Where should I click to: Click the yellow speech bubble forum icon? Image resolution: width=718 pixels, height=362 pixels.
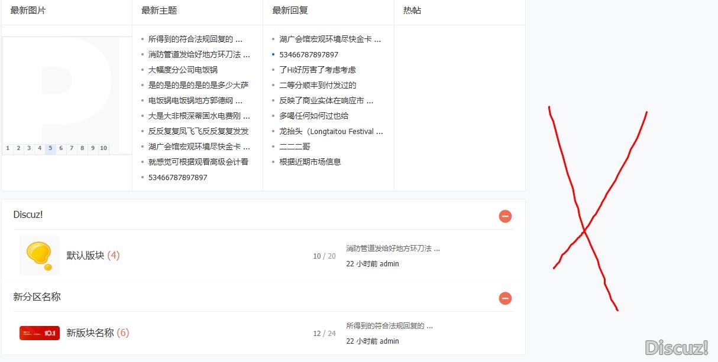(x=40, y=255)
